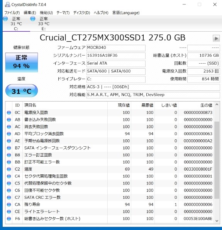Click the status icon of row BB 訂正不可能エラー数
Image resolution: width=222 pixels, height=230 pixels.
[x=9, y=162]
